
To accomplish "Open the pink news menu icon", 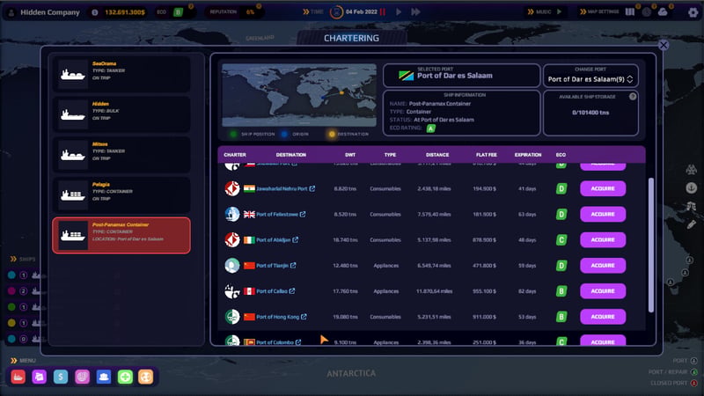I will coord(82,377).
